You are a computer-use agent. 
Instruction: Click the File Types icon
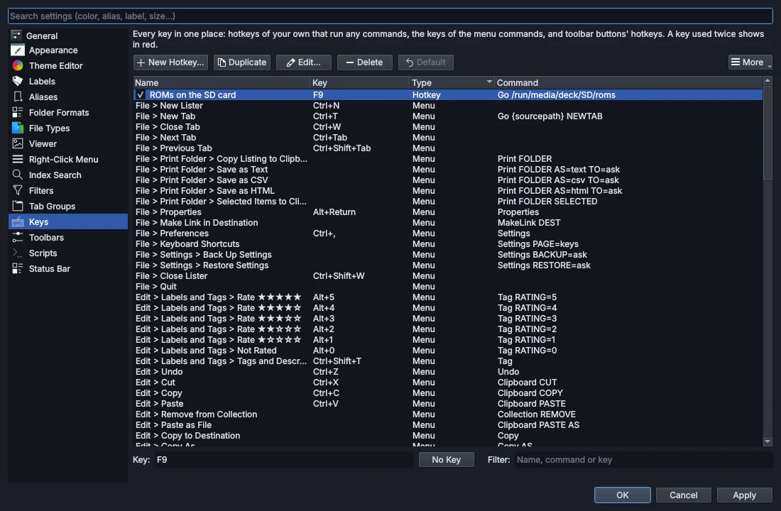pos(18,128)
